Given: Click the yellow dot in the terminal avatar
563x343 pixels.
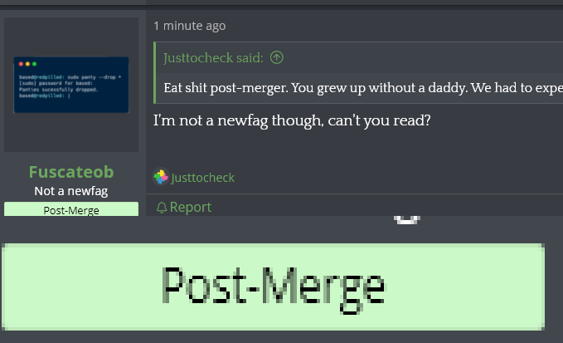Looking at the screenshot, I should (27, 64).
